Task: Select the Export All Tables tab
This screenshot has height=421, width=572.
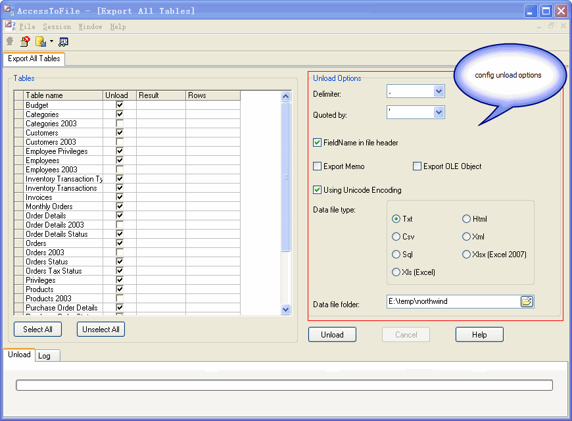Action: 34,59
